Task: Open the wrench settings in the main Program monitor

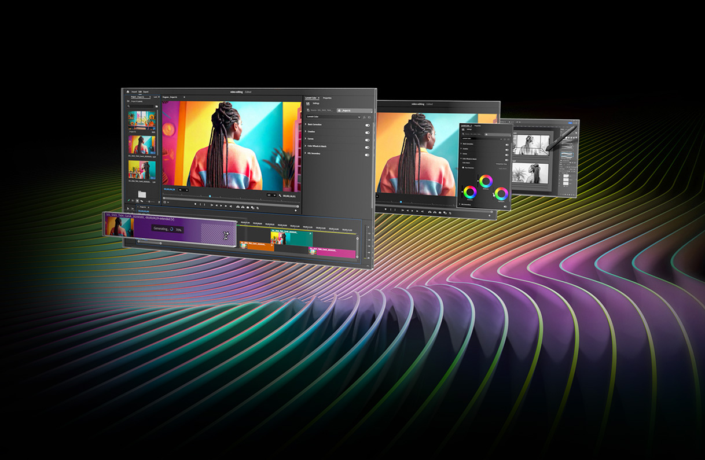Action: [280, 196]
